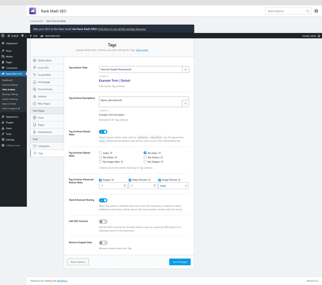Switch to the Pages settings tab
Screen dimensions: 322x285
pos(47,125)
